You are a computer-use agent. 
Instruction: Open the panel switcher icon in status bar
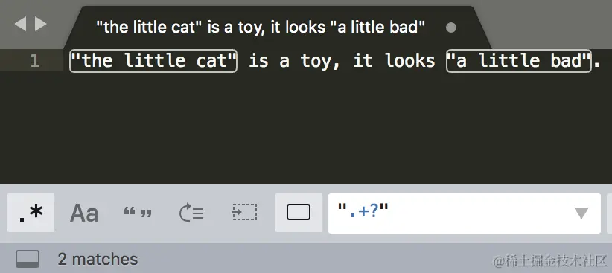pos(28,259)
